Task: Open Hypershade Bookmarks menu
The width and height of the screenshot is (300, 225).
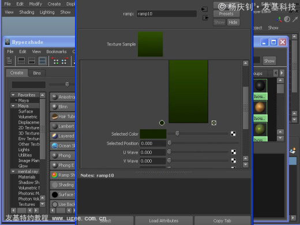Action: (57, 51)
